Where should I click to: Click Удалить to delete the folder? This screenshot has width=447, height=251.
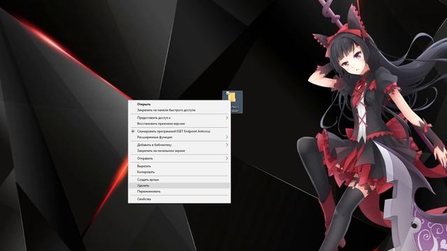(x=179, y=185)
